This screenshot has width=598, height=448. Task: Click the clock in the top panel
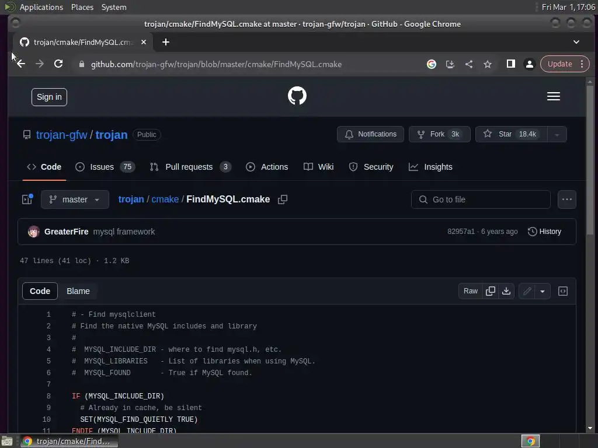pos(568,7)
